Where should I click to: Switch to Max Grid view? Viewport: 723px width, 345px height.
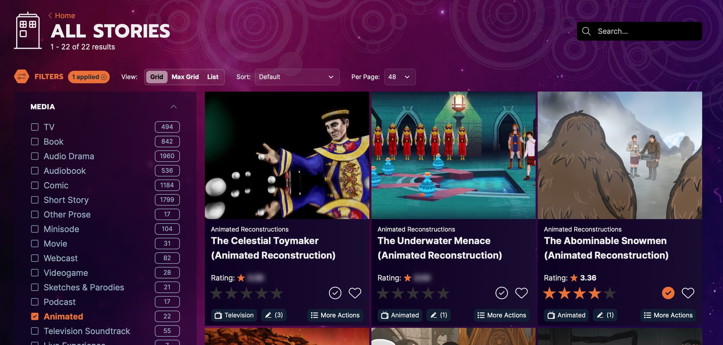[185, 77]
